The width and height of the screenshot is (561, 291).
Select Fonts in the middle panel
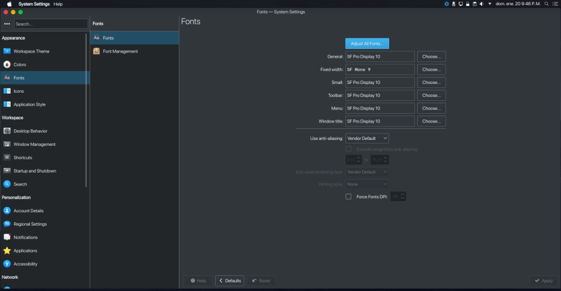[134, 38]
